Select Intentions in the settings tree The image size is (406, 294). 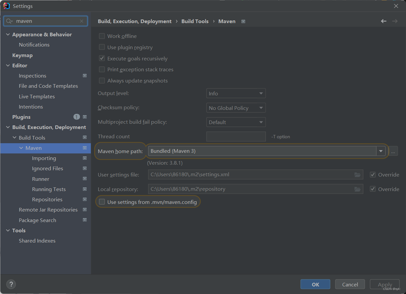pyautogui.click(x=31, y=107)
